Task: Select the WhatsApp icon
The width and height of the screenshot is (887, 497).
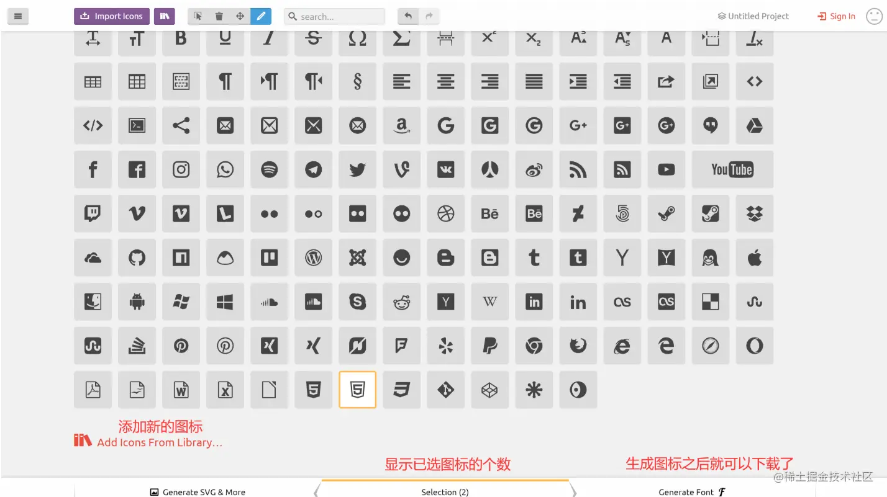Action: tap(225, 169)
